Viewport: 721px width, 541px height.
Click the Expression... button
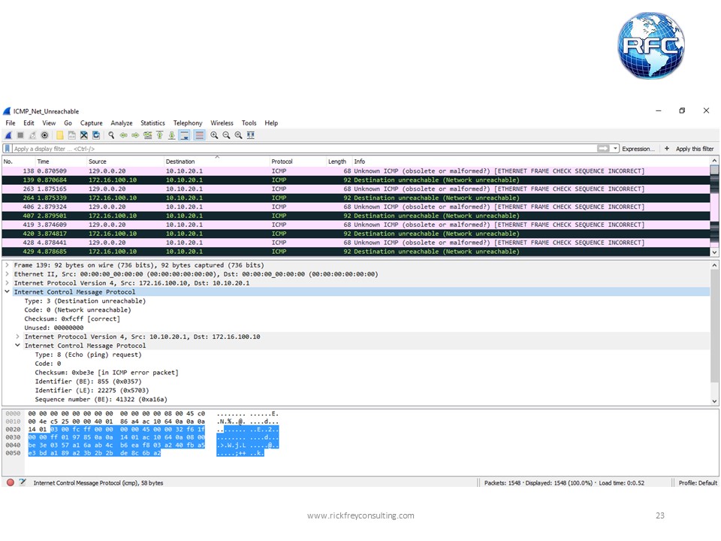click(x=638, y=149)
